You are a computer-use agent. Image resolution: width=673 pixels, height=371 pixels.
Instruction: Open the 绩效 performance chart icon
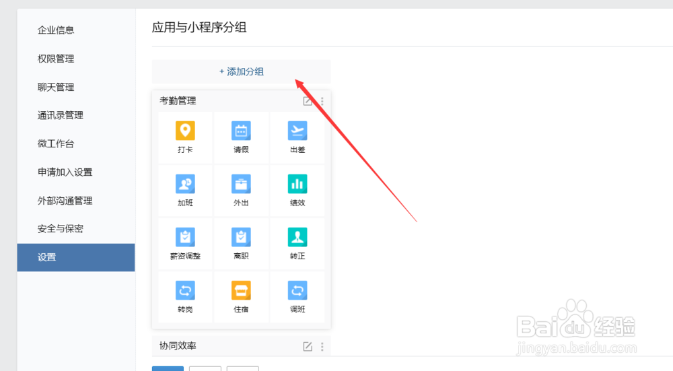297,184
